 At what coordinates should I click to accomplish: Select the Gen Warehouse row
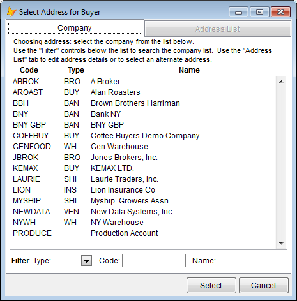coord(143,147)
